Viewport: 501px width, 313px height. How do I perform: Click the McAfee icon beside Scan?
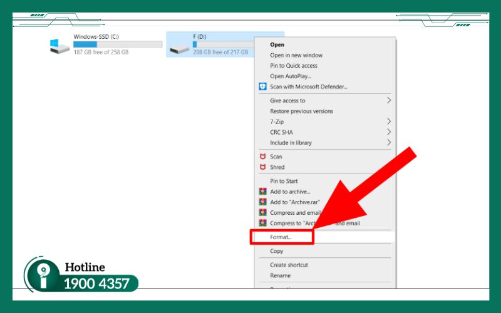263,156
